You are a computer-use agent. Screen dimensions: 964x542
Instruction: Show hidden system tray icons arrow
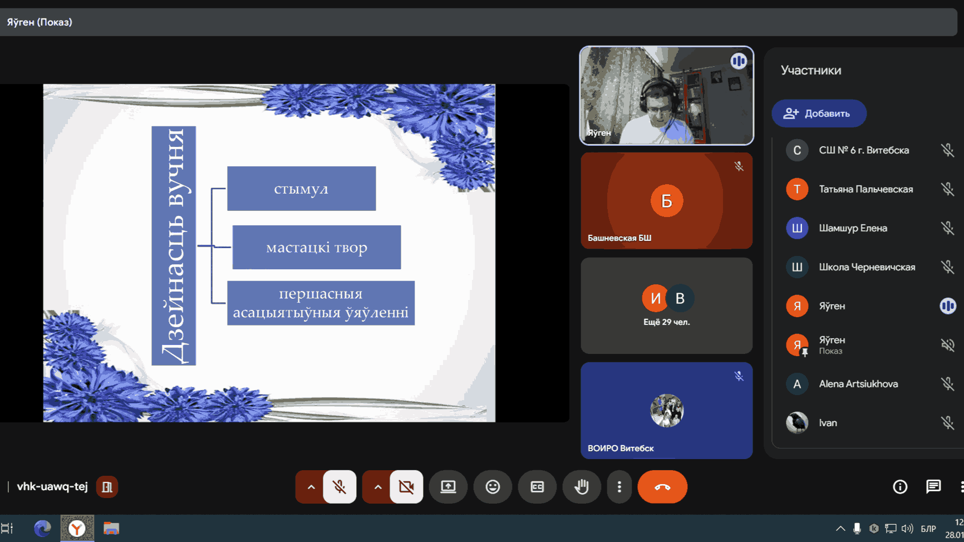(840, 529)
